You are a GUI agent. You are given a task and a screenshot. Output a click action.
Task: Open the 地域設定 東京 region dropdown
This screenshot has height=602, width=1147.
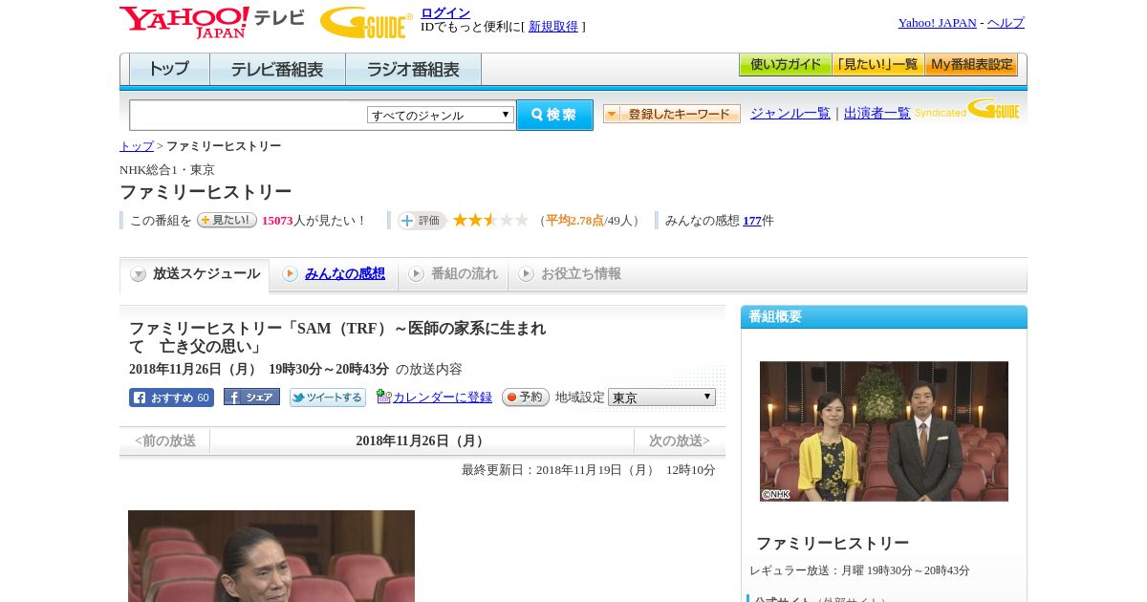coord(661,397)
